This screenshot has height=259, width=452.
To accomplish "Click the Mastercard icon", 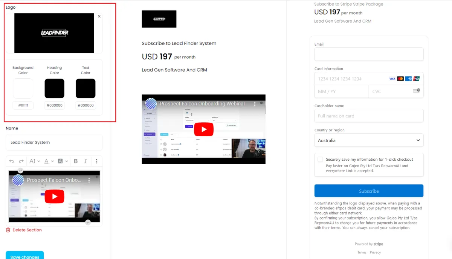I will click(400, 79).
